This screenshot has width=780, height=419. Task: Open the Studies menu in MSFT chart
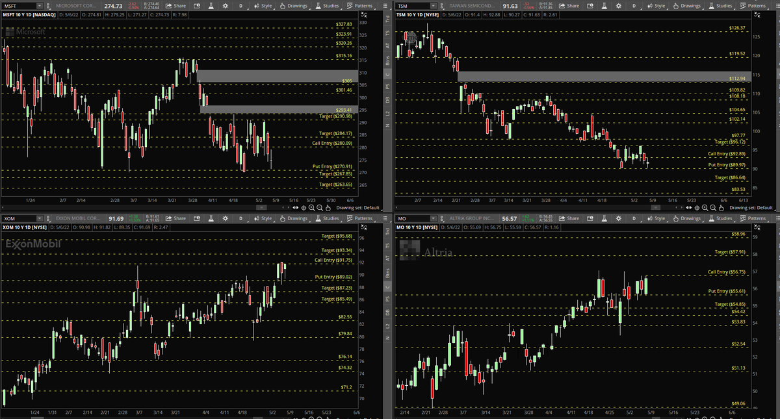coord(328,6)
